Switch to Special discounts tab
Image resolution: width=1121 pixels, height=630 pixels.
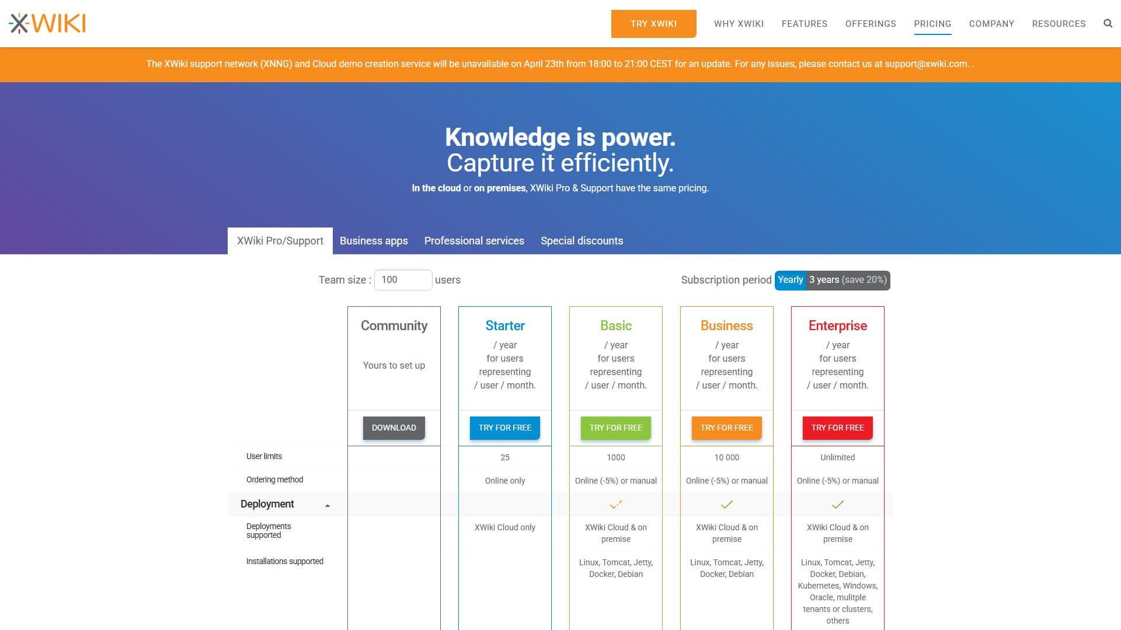582,241
